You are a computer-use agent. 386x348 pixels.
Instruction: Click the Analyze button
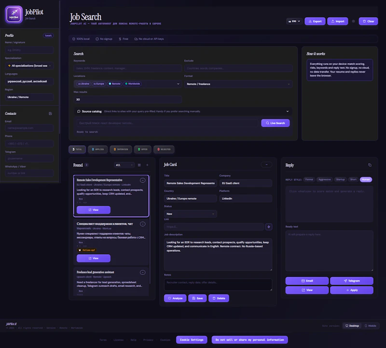tap(175, 298)
